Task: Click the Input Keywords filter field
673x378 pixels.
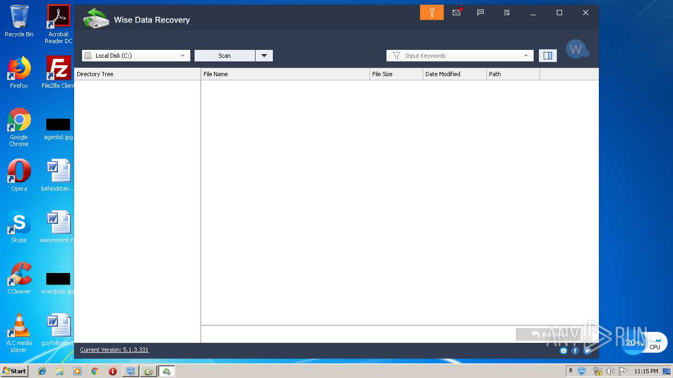Action: click(x=460, y=56)
